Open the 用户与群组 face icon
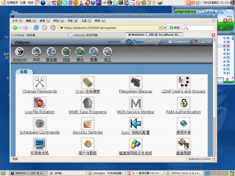The image size is (235, 176). click(88, 144)
